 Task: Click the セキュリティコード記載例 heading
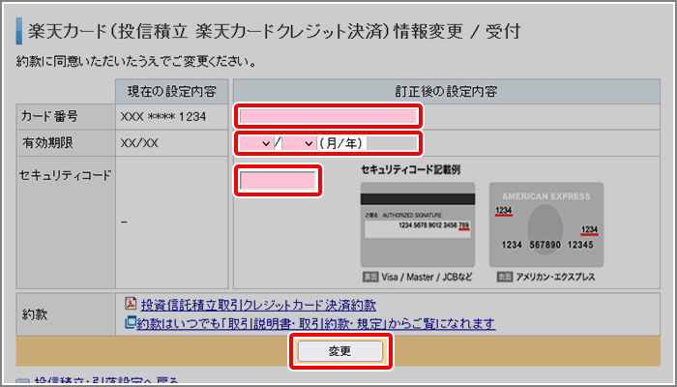411,169
